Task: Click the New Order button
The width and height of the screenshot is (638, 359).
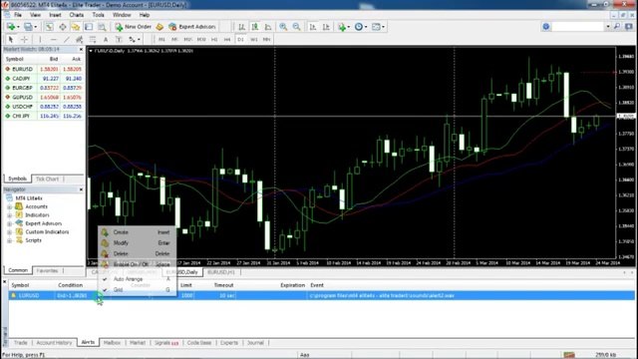Action: (x=134, y=27)
